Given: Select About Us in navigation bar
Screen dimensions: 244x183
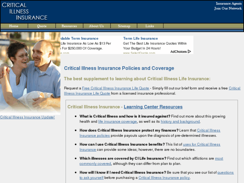Looking at the screenshot, I should 96,26.
